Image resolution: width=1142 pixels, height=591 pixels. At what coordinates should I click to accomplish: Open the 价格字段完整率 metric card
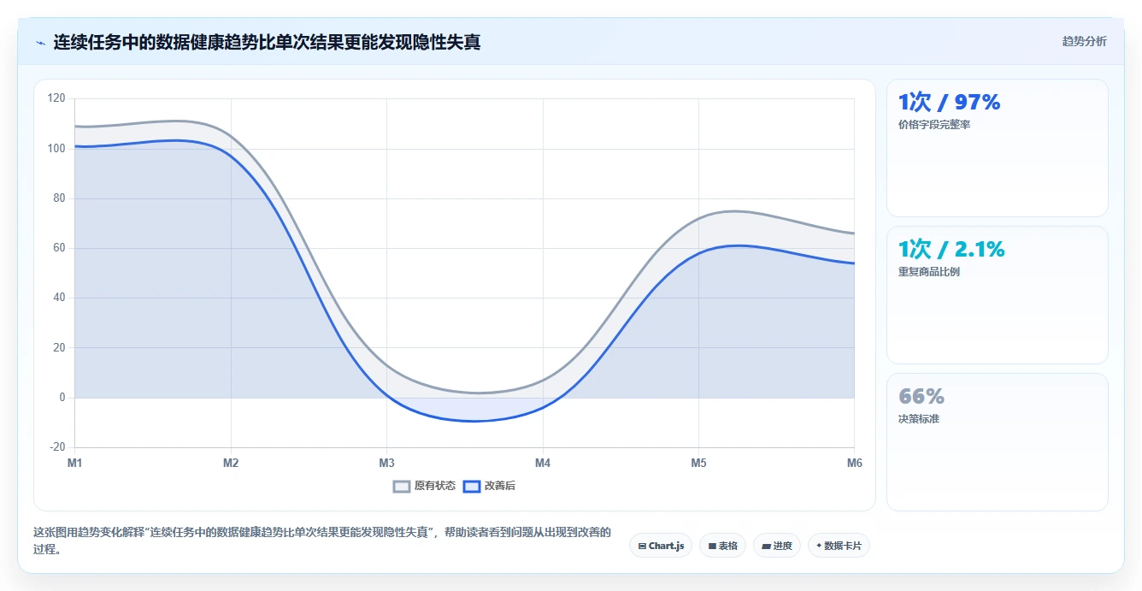pyautogui.click(x=998, y=148)
